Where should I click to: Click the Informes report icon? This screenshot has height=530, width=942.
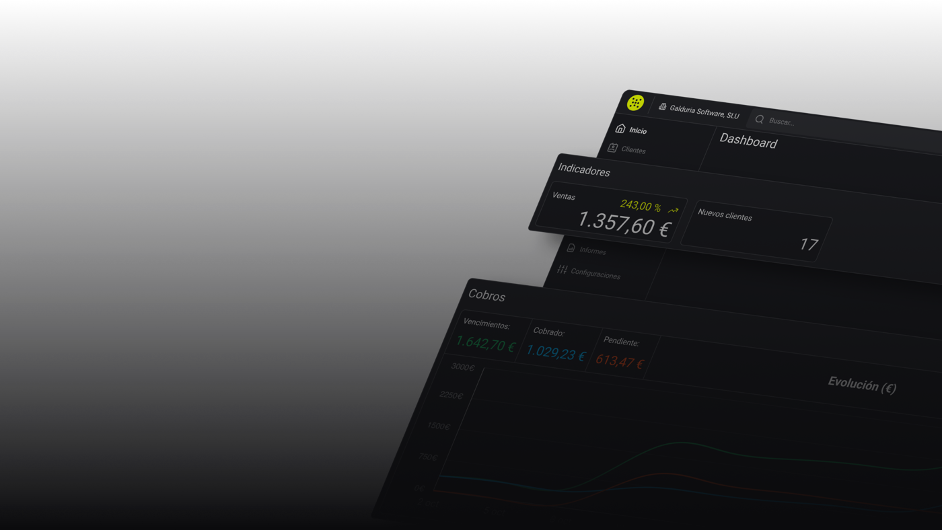(x=571, y=248)
